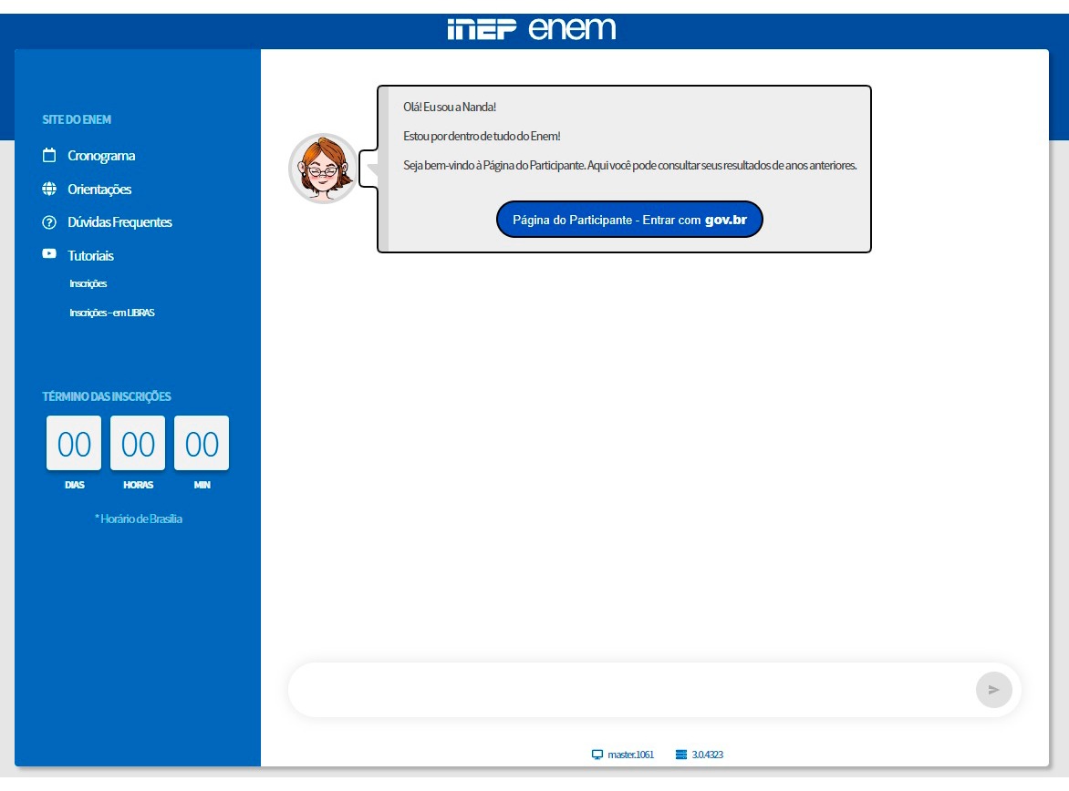The height and width of the screenshot is (791, 1069).
Task: Focus the chat message input field
Action: coord(629,690)
